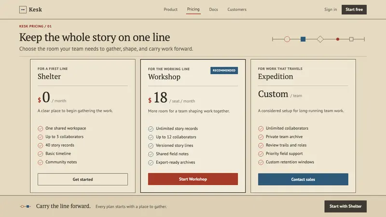
Task: Click the 'FOR WORK THAT TRAVELS' label
Action: pos(280,68)
